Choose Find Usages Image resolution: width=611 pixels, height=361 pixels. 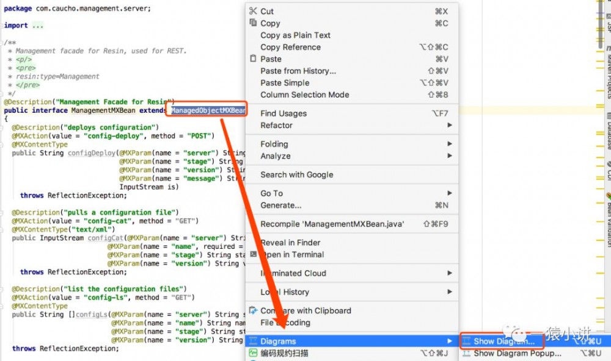click(x=284, y=113)
